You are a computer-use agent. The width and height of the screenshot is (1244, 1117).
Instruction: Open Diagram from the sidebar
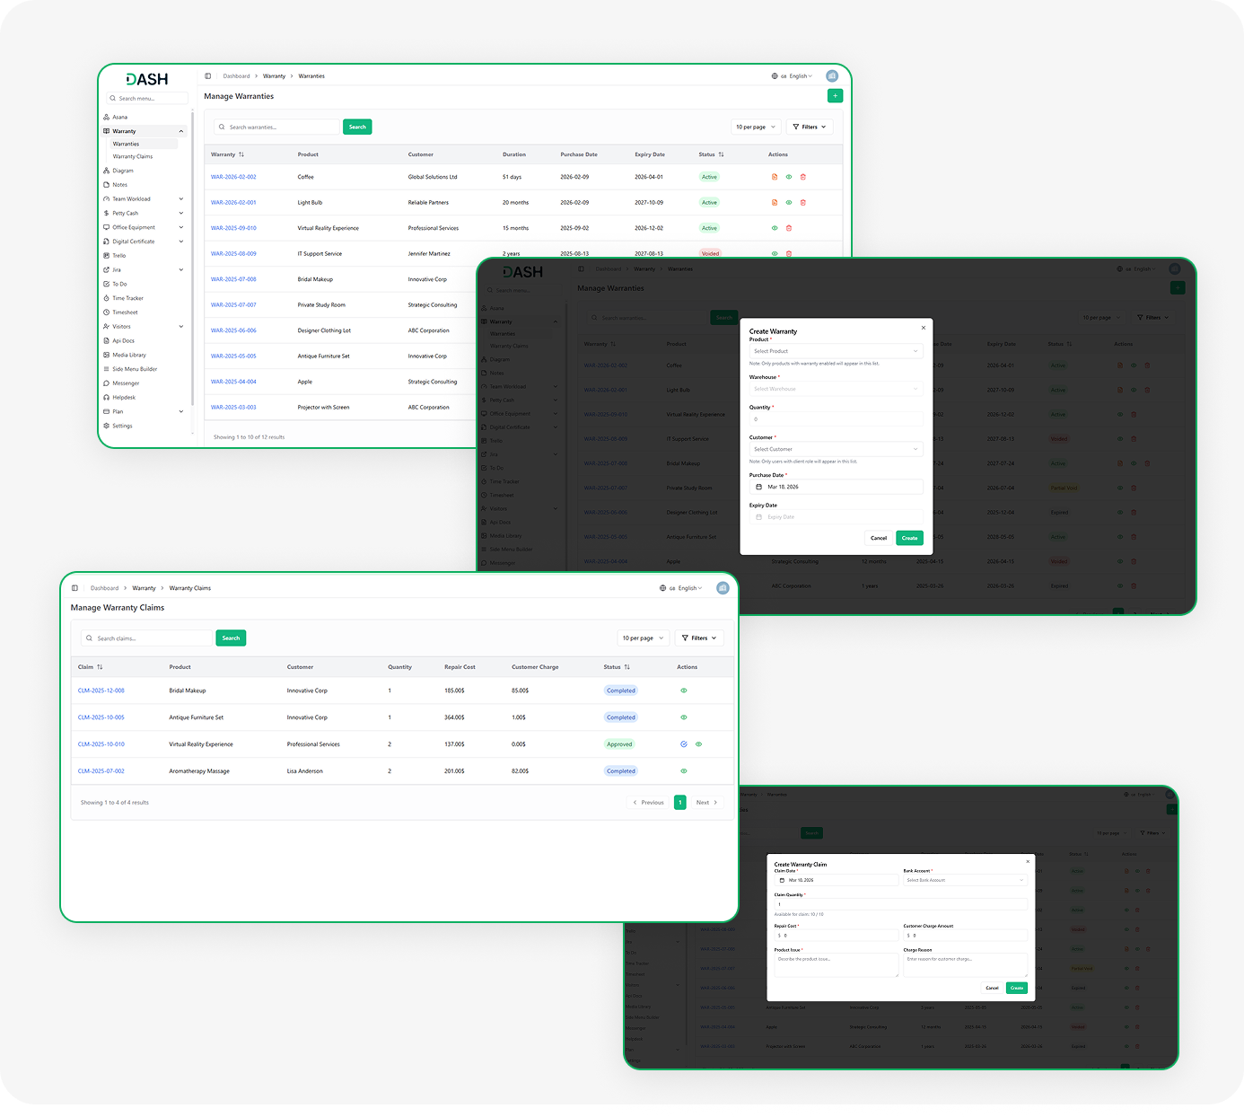pos(123,171)
